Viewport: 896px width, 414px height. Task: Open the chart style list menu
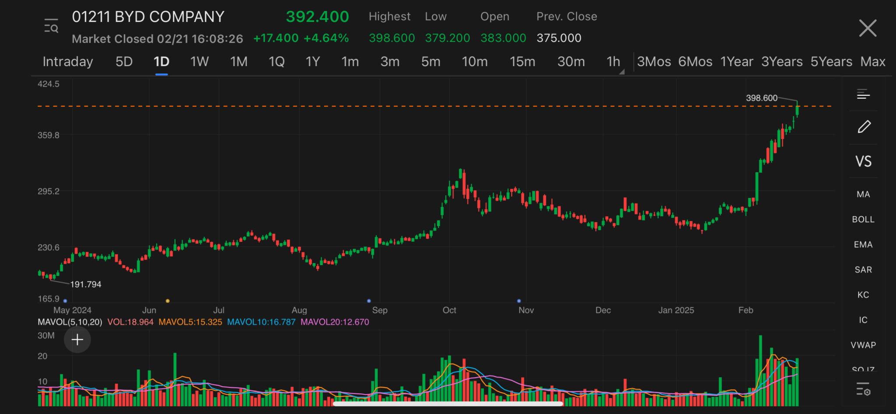(863, 94)
